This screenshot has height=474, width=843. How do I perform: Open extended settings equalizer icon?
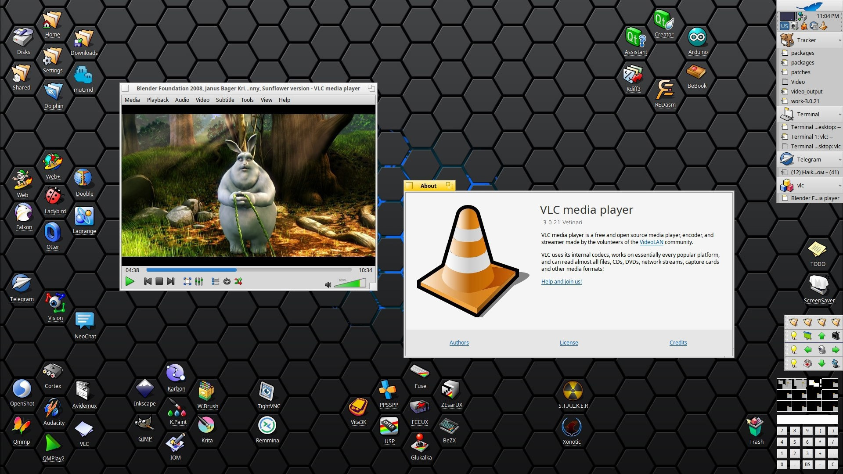coord(199,281)
